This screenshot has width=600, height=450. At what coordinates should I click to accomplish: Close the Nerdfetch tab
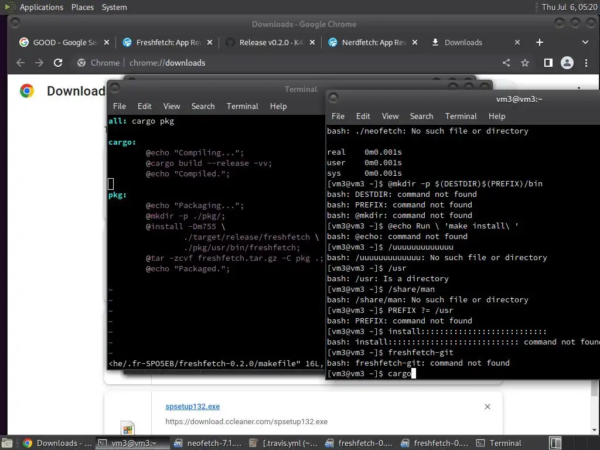pos(415,42)
